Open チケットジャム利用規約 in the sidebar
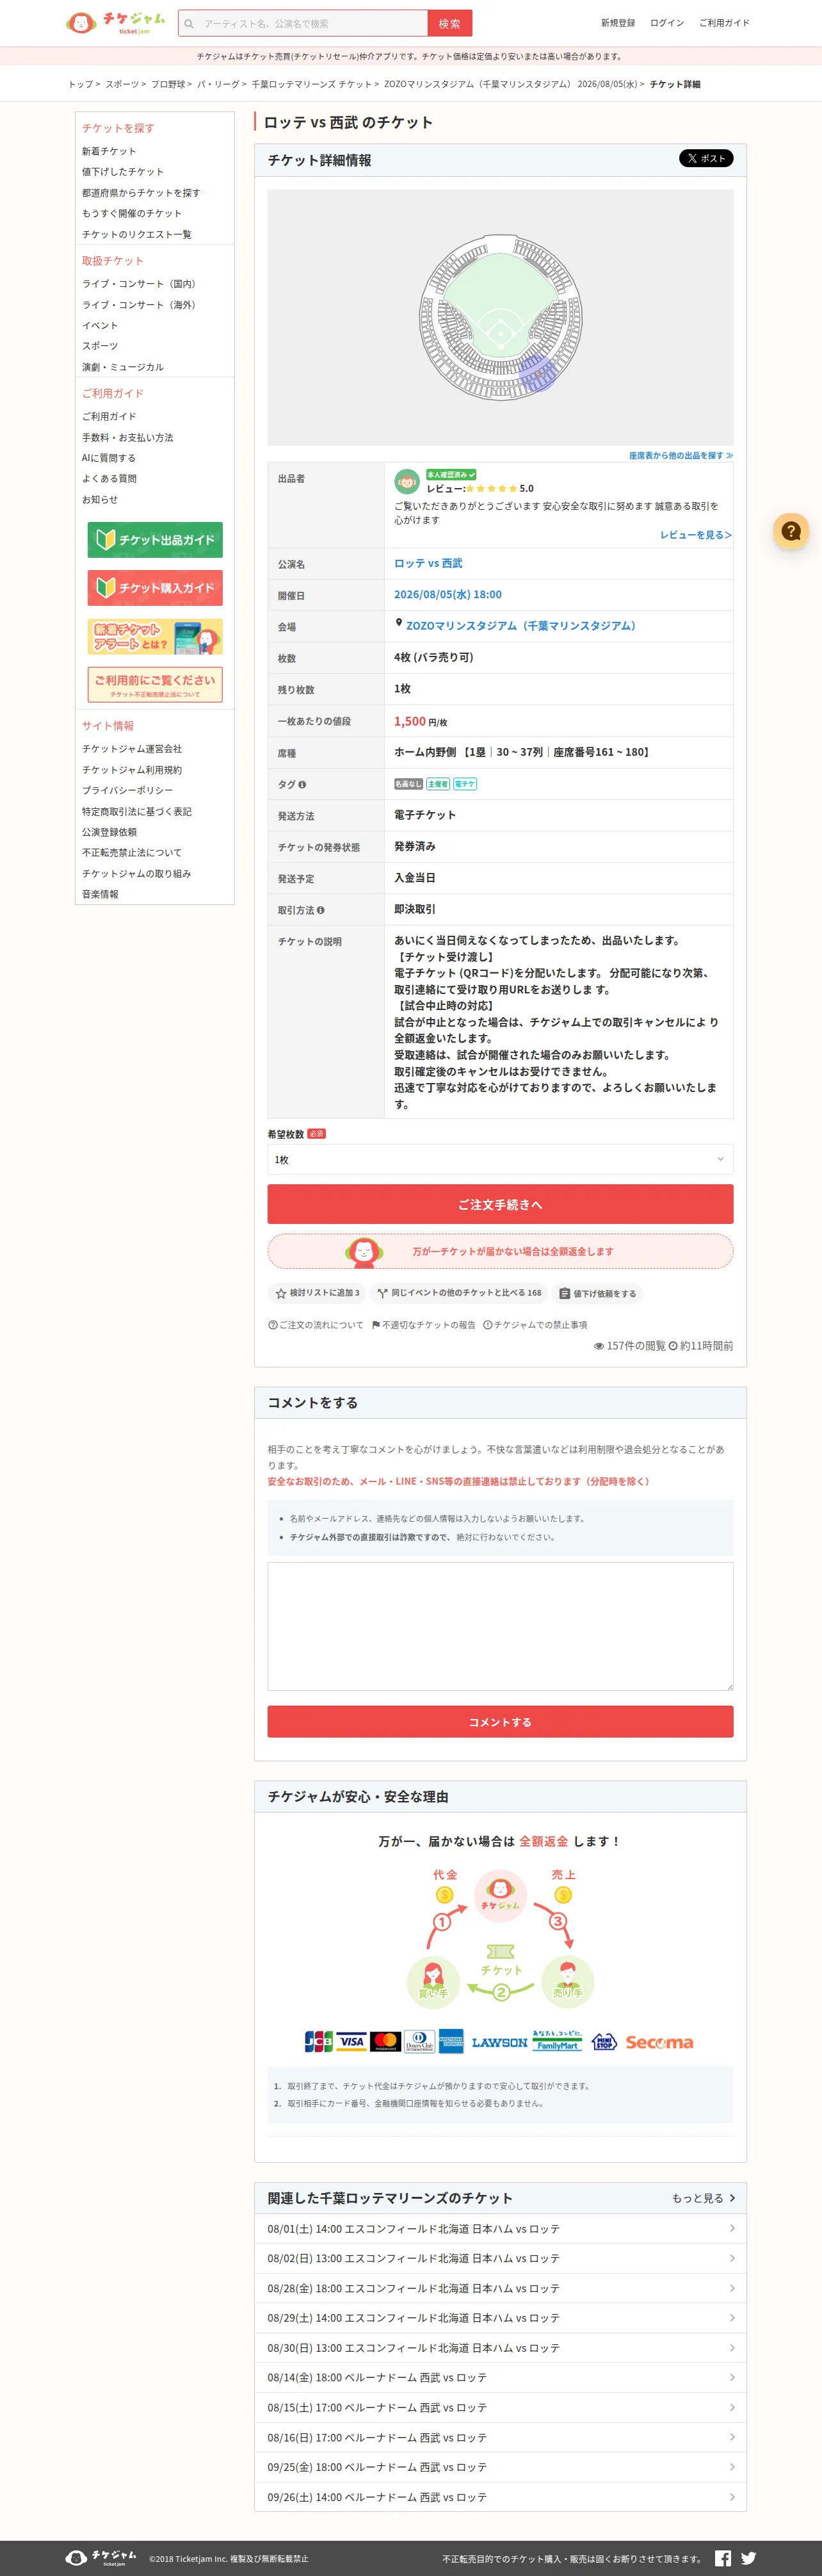822x2576 pixels. click(x=132, y=770)
